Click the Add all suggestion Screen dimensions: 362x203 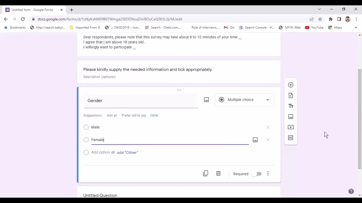(112, 115)
